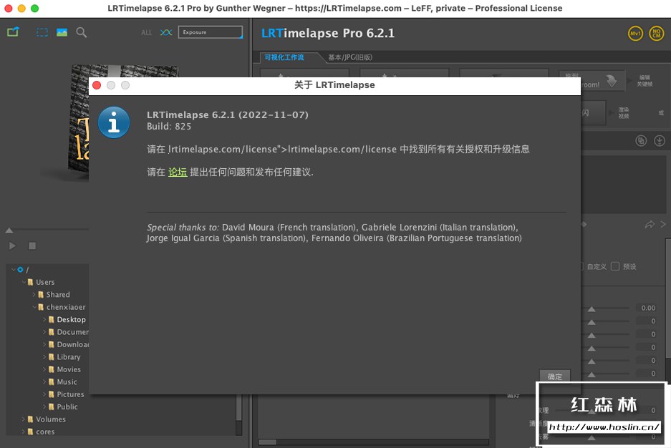Click the Shared folder icon
Screen dimensions: 671x448
pyautogui.click(x=41, y=295)
